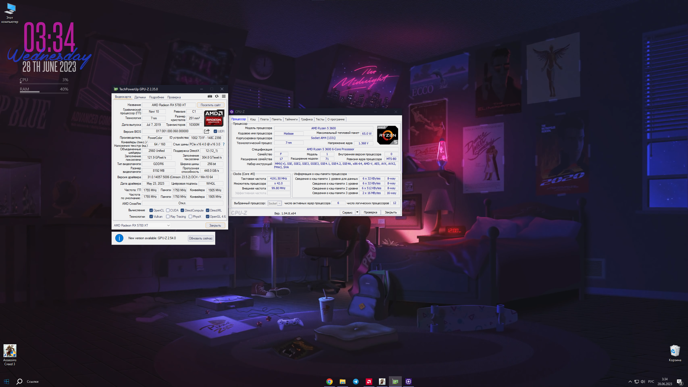Click the taskbar search magnifier icon
The width and height of the screenshot is (688, 387).
point(19,381)
